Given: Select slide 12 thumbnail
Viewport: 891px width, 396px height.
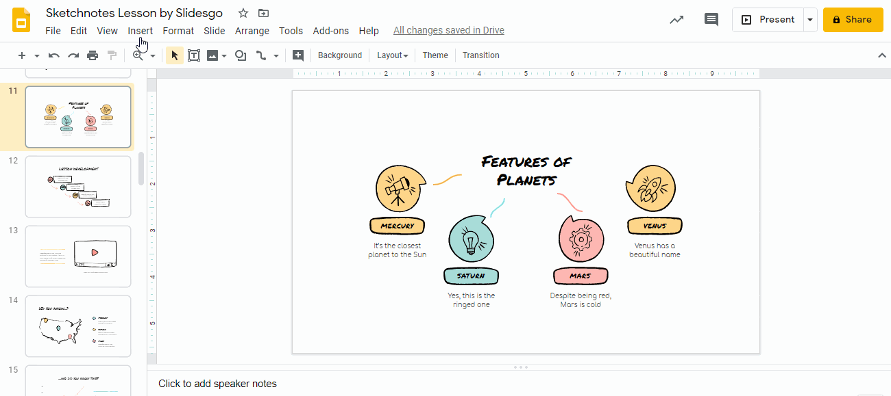Looking at the screenshot, I should [x=78, y=187].
